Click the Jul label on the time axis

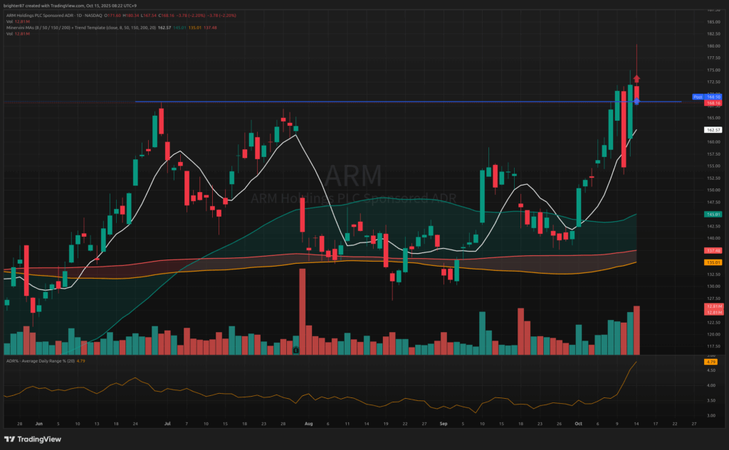pyautogui.click(x=167, y=422)
